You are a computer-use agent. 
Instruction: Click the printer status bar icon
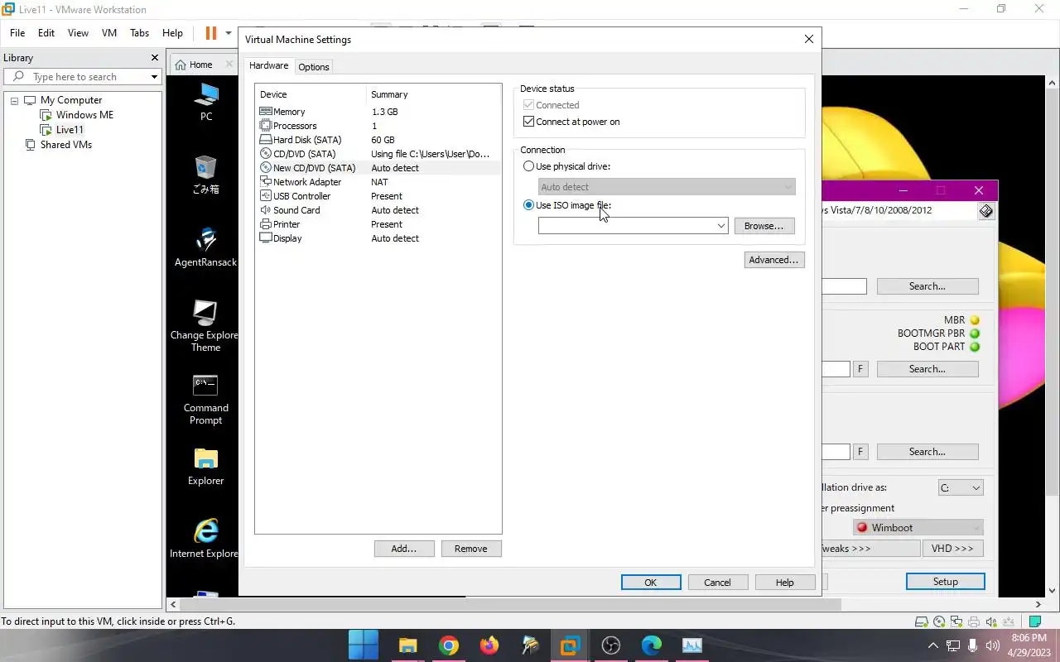(974, 622)
